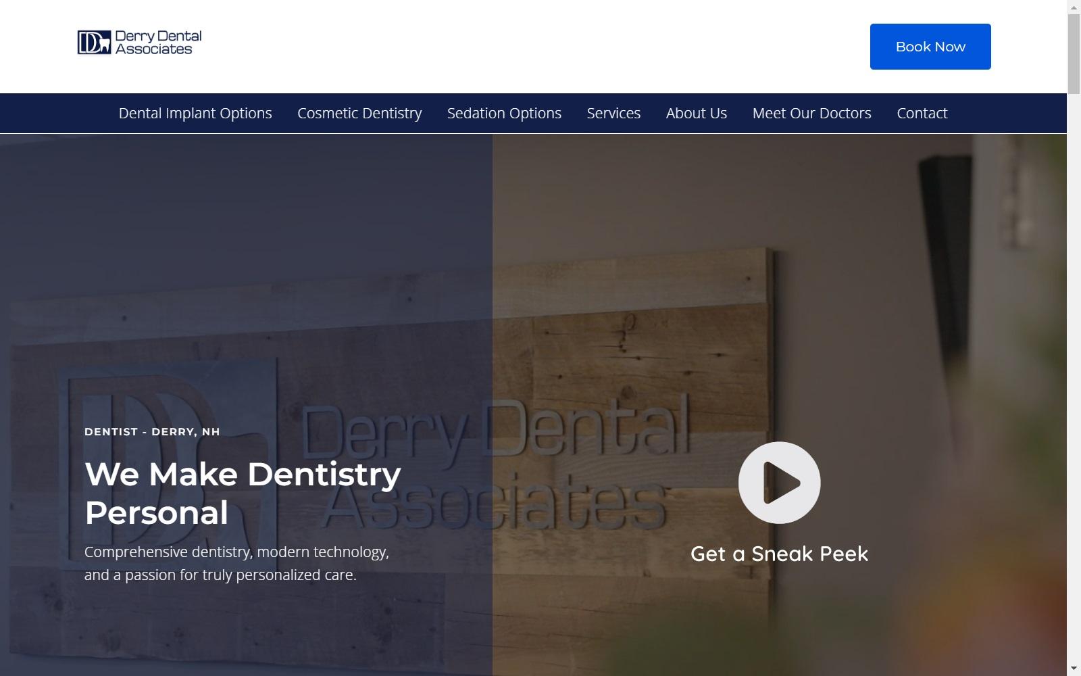1081x676 pixels.
Task: Click the Dentist - Derry, NH label
Action: coord(152,431)
